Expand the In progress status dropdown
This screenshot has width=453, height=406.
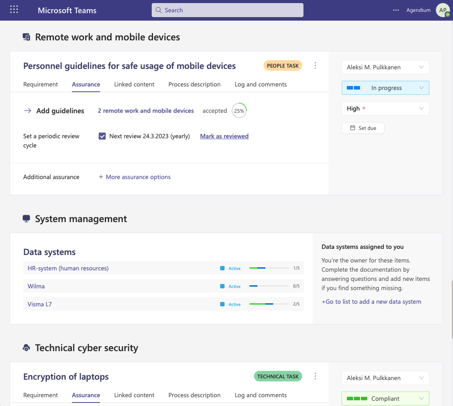[x=385, y=88]
